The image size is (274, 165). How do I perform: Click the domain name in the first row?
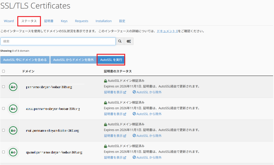[49, 87]
